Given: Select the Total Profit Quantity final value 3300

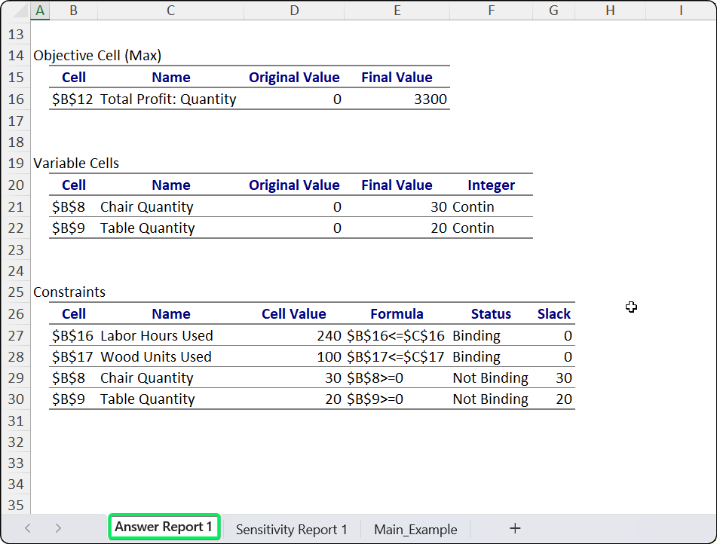Looking at the screenshot, I should [397, 99].
